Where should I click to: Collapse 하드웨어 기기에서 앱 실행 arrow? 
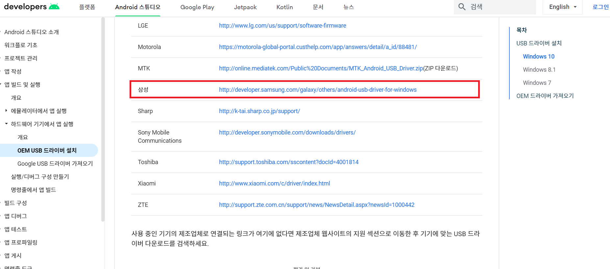pos(6,124)
